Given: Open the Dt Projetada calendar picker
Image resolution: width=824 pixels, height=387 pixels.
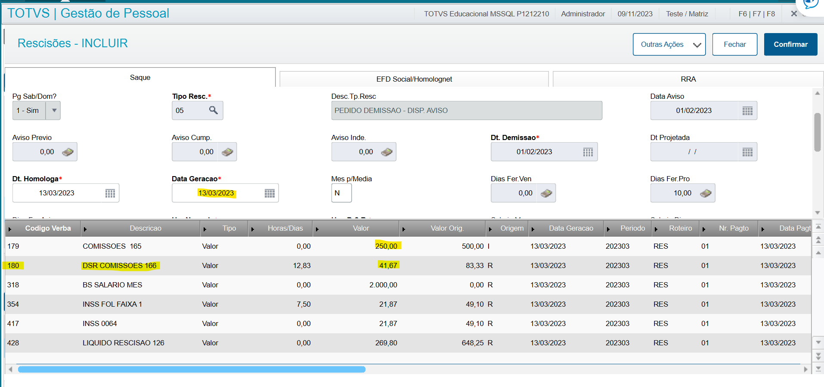Looking at the screenshot, I should (x=747, y=152).
